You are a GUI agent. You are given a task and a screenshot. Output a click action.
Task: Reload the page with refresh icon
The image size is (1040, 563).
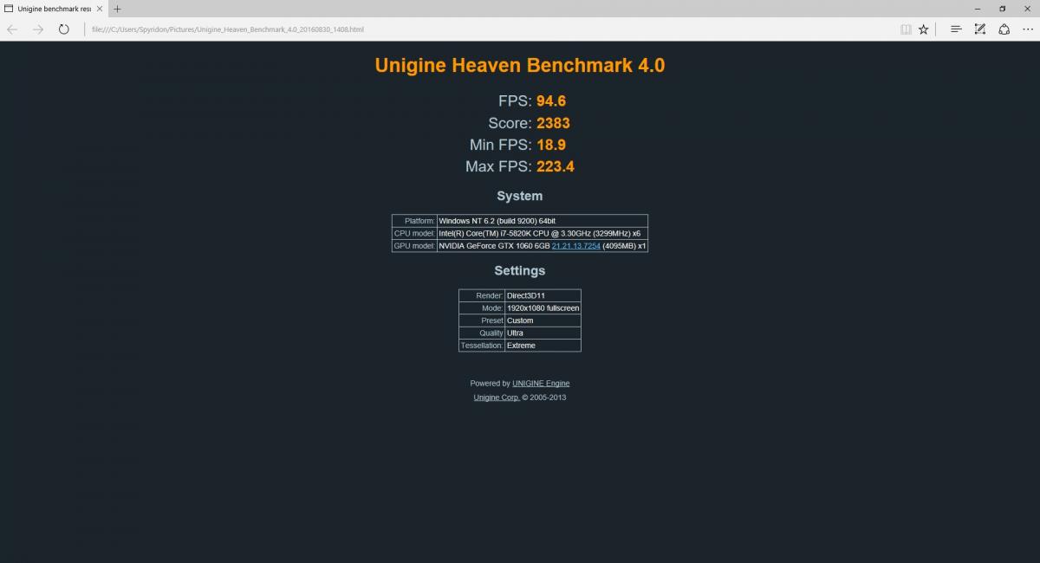click(64, 29)
